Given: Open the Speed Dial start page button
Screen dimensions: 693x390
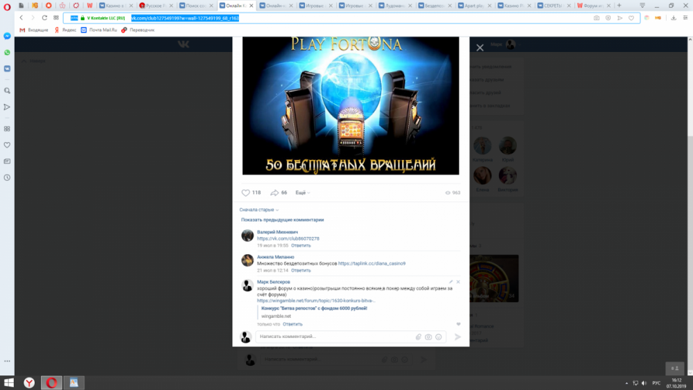Looking at the screenshot, I should coord(56,18).
